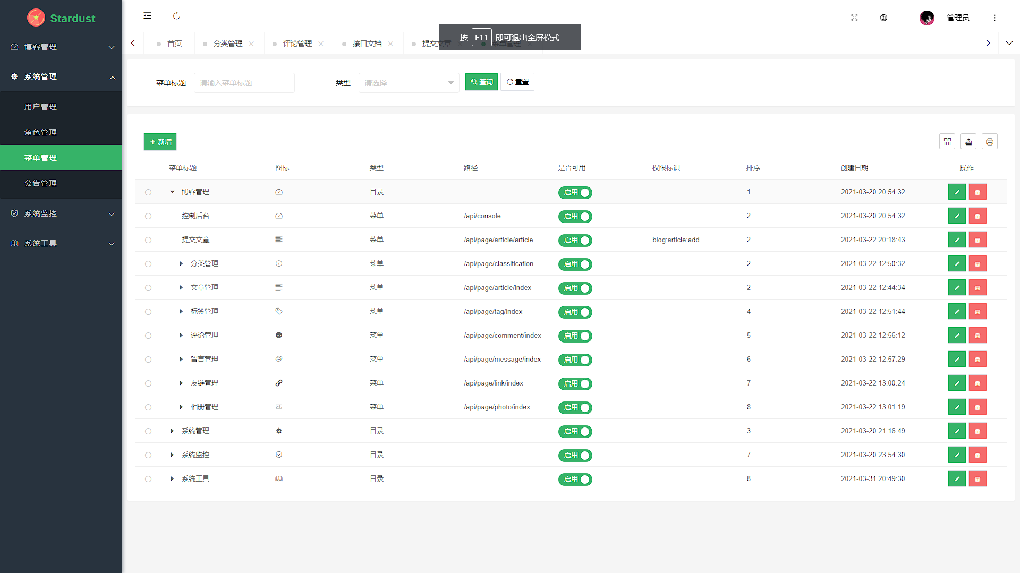
Task: Open the tab list dropdown chevron
Action: coord(1009,43)
